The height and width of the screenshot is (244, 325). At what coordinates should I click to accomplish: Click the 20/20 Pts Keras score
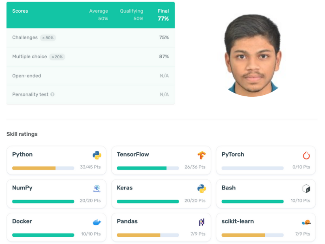click(x=195, y=200)
